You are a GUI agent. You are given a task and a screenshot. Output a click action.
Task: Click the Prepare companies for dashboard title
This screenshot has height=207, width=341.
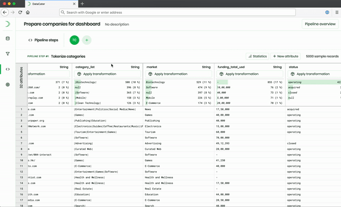point(62,24)
